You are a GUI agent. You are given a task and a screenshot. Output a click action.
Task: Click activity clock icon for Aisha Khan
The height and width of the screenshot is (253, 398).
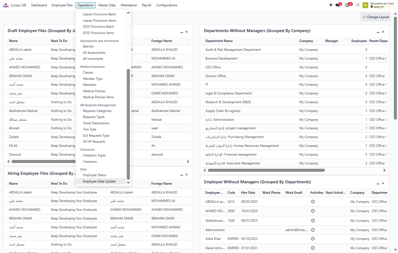pos(313,239)
